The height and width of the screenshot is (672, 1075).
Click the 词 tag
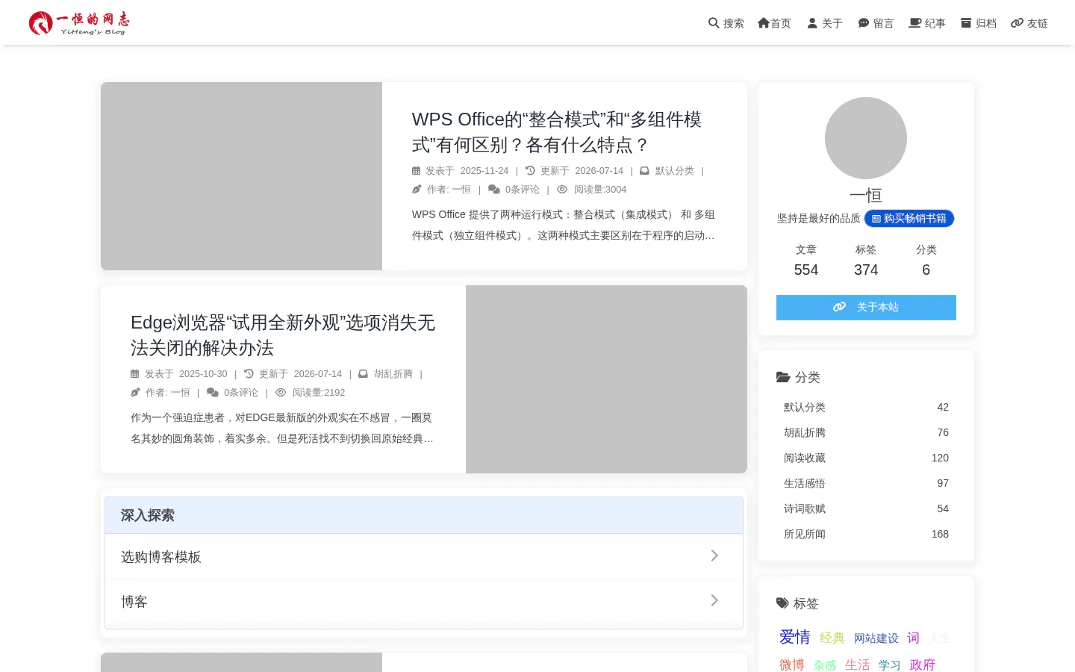coord(913,638)
